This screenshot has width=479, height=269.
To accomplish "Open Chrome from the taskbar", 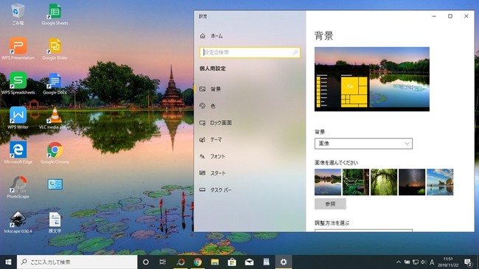I will tap(197, 262).
